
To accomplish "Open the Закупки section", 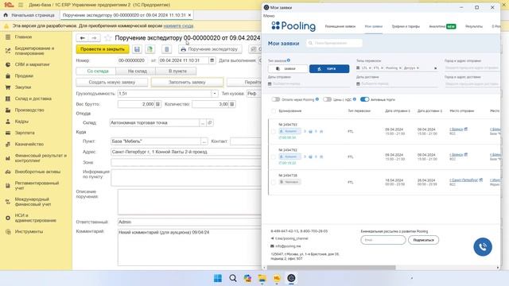I will point(23,87).
